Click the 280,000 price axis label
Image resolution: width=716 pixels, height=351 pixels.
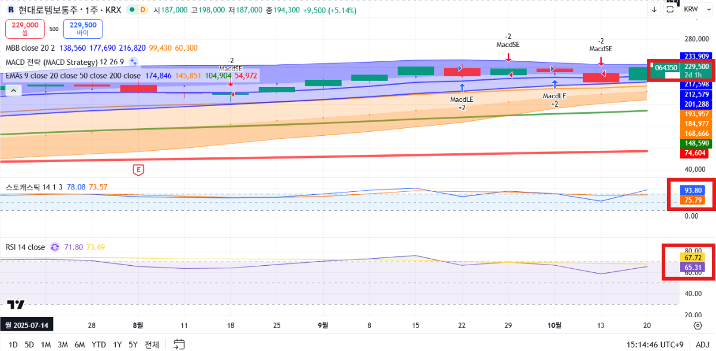[696, 39]
